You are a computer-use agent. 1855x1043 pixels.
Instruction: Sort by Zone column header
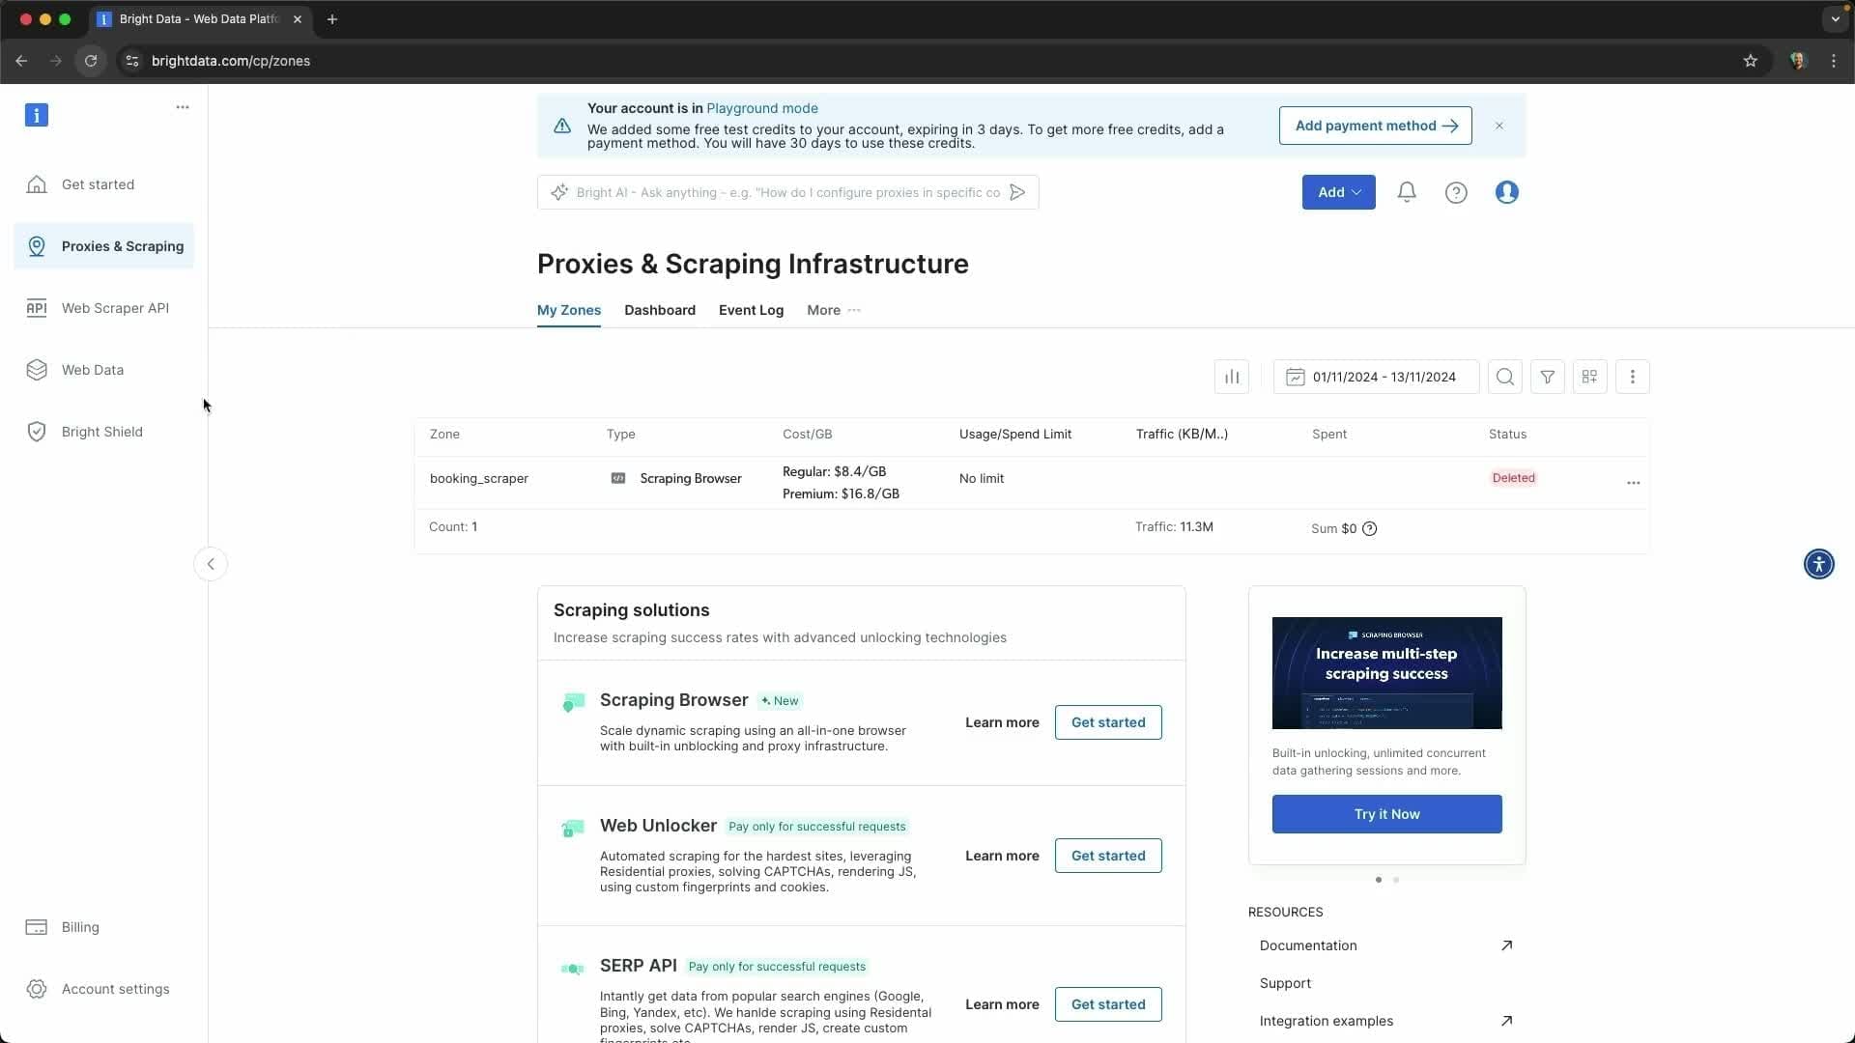click(444, 435)
